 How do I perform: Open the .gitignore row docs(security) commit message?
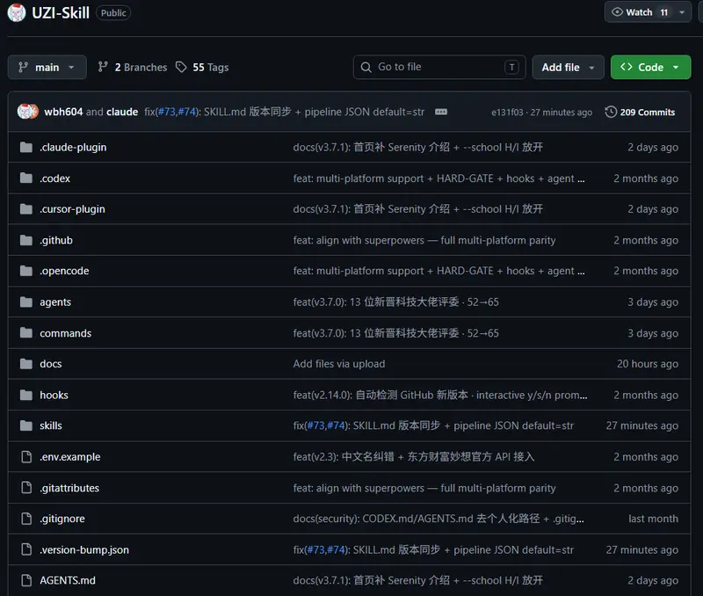pos(438,519)
